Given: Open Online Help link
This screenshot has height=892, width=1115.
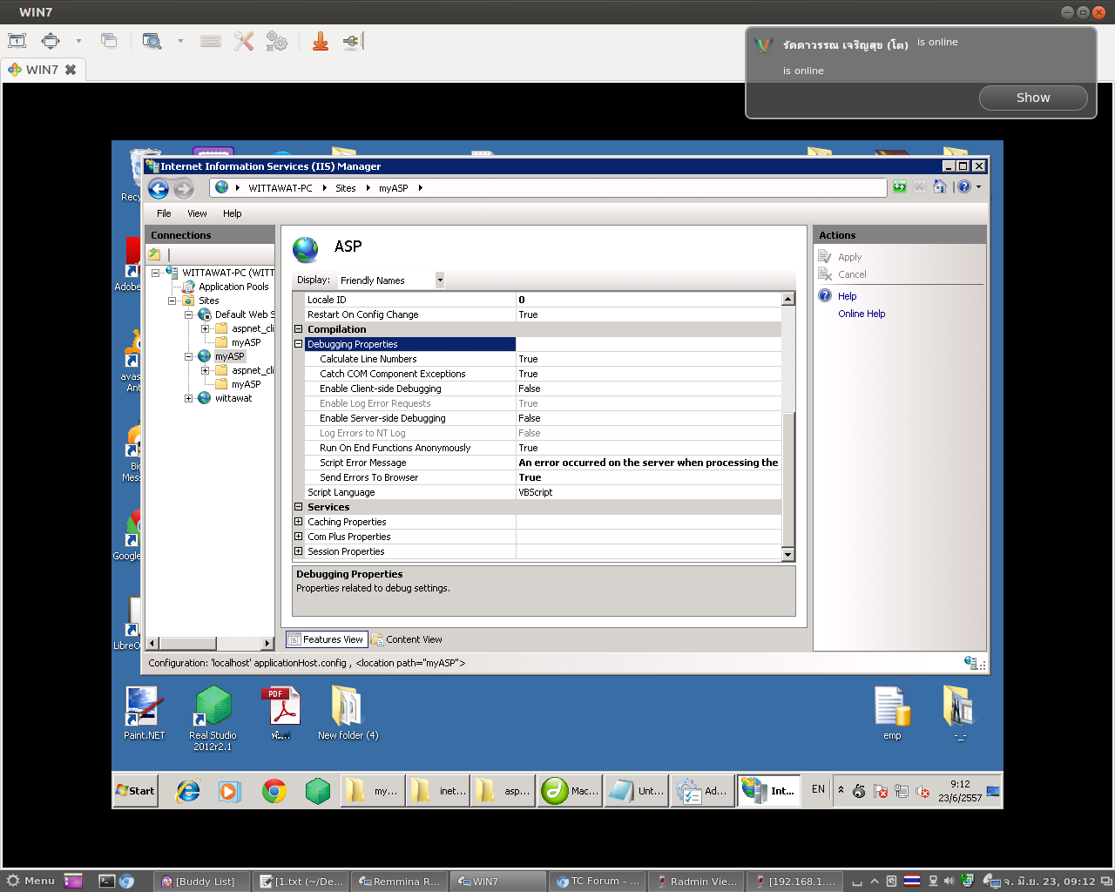Looking at the screenshot, I should (862, 314).
